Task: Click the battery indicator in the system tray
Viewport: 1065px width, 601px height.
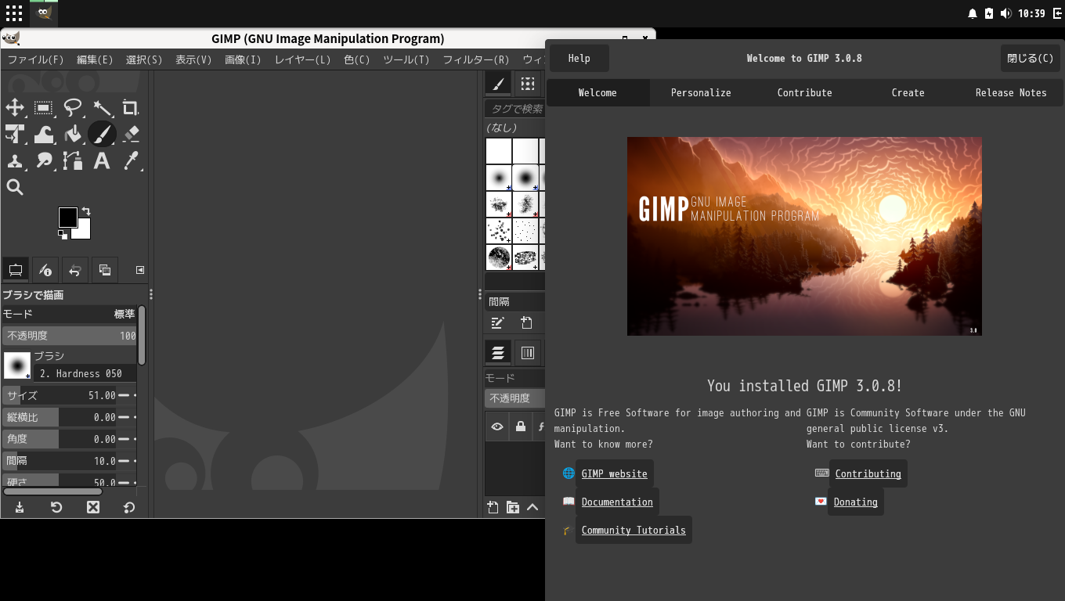Action: [x=989, y=13]
